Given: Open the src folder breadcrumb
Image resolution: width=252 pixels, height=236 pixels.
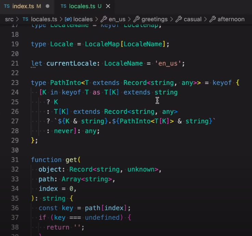Looking at the screenshot, I should point(9,19).
